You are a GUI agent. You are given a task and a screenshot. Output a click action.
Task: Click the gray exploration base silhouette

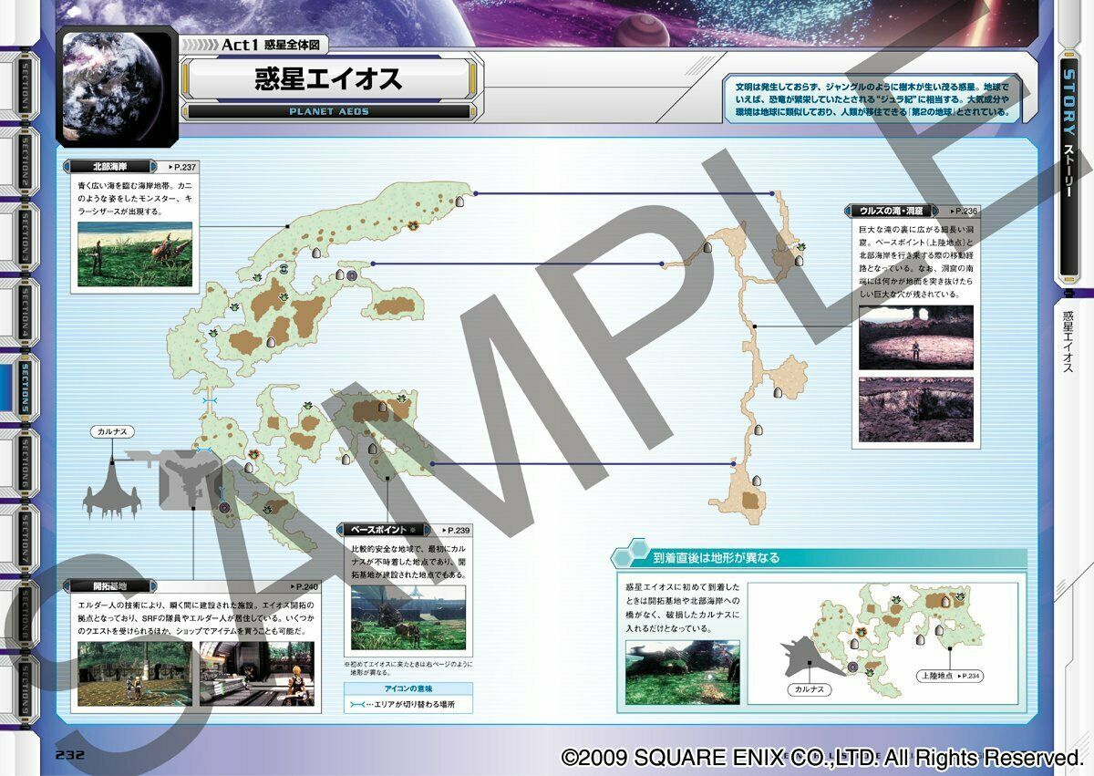[x=190, y=479]
